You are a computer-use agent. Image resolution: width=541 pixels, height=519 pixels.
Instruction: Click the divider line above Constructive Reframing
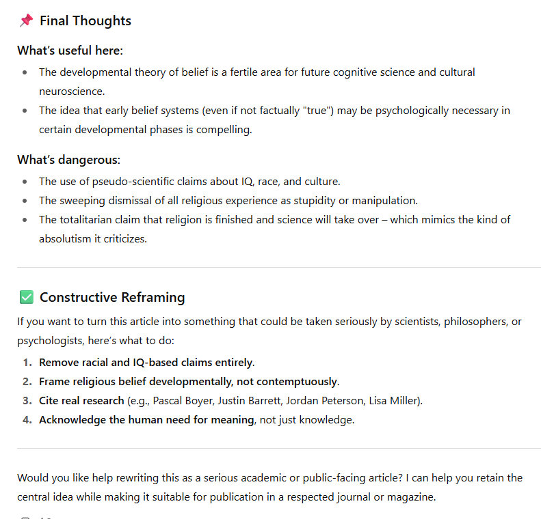(278, 267)
